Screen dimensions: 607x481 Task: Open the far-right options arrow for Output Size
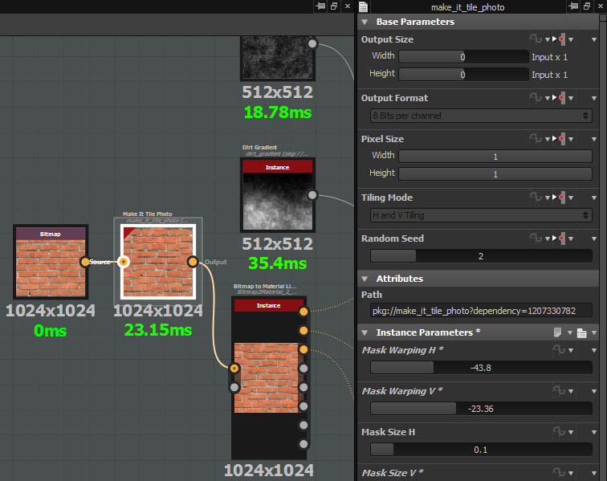tap(594, 39)
